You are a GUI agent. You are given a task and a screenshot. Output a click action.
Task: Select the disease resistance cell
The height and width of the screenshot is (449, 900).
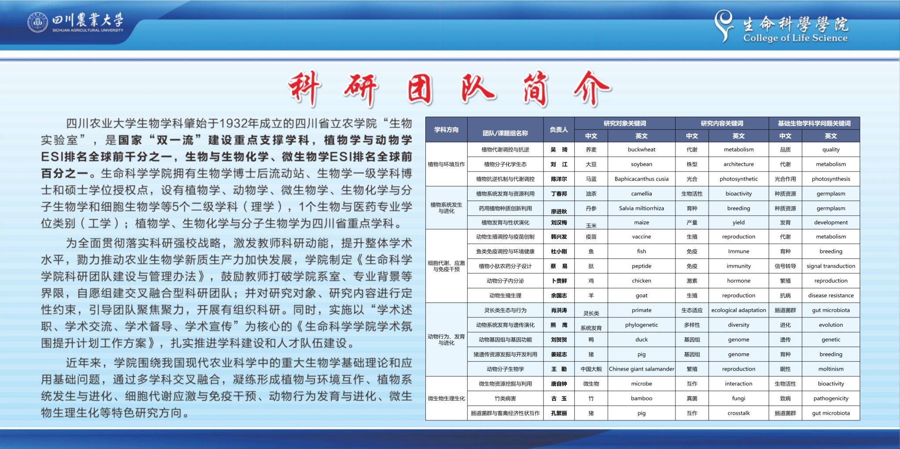pos(831,295)
